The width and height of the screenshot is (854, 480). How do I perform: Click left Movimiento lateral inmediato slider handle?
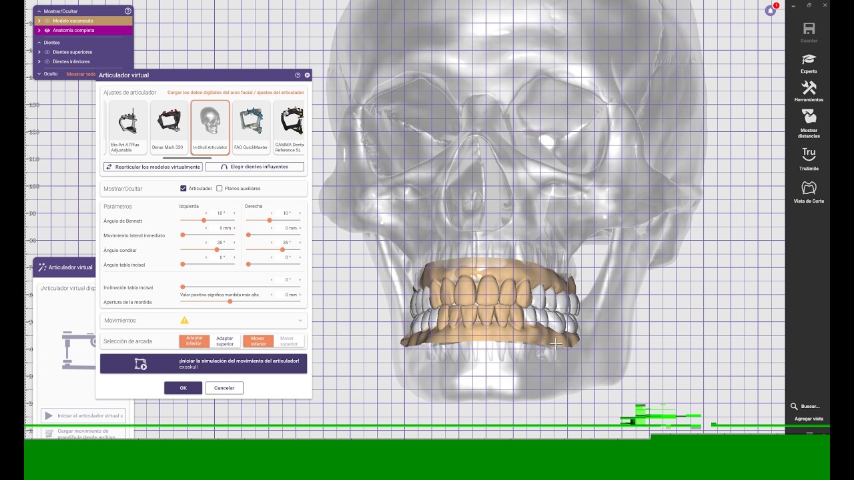point(183,235)
